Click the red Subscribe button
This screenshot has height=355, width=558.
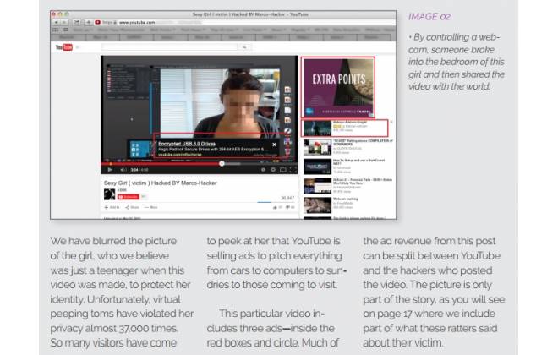(x=129, y=197)
